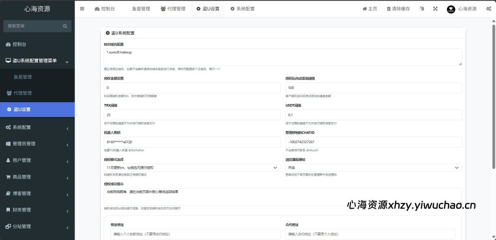
Task: Click the 授权后自动添加阈值 input with 500
Action: tap(373, 88)
